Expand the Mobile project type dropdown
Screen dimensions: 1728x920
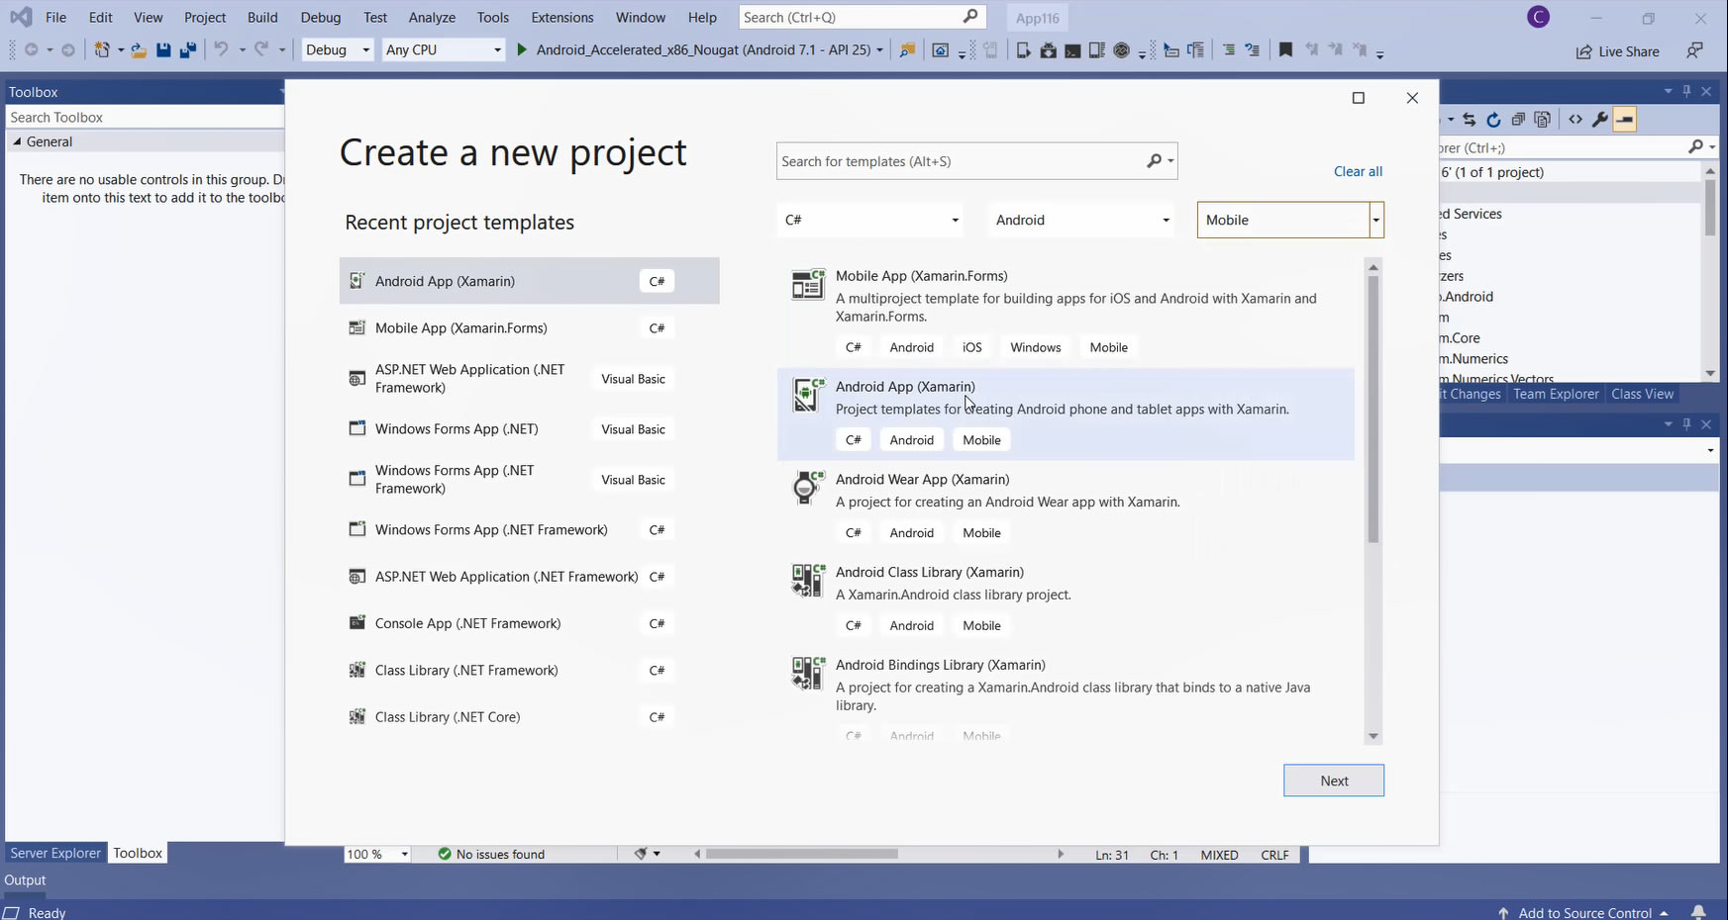[1375, 220]
